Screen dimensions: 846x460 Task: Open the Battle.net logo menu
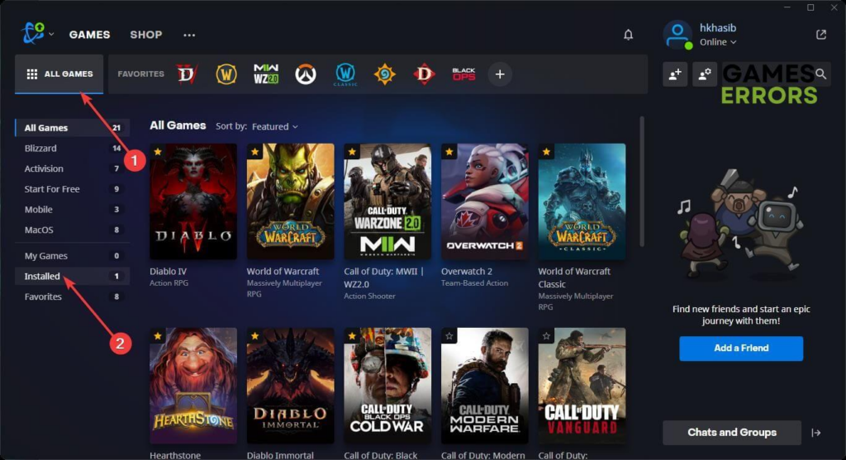point(33,33)
